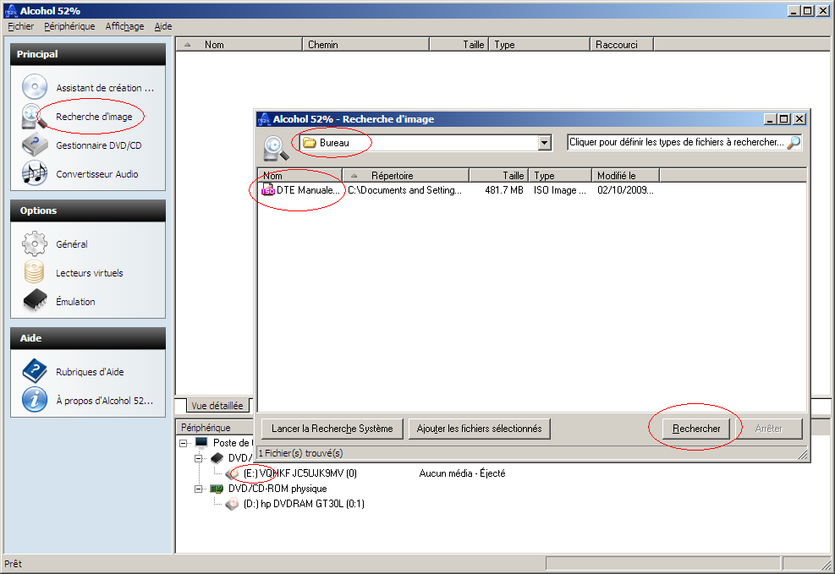Click the ISO Image type cell
This screenshot has height=574, width=835.
(x=560, y=190)
